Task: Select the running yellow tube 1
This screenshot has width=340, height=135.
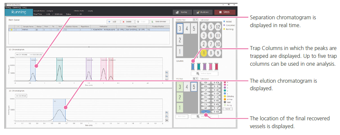Action: (x=204, y=52)
